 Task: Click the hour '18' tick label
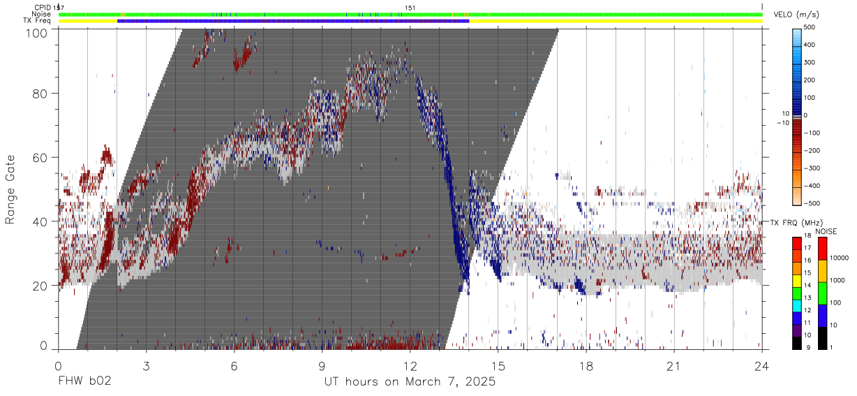(x=586, y=366)
